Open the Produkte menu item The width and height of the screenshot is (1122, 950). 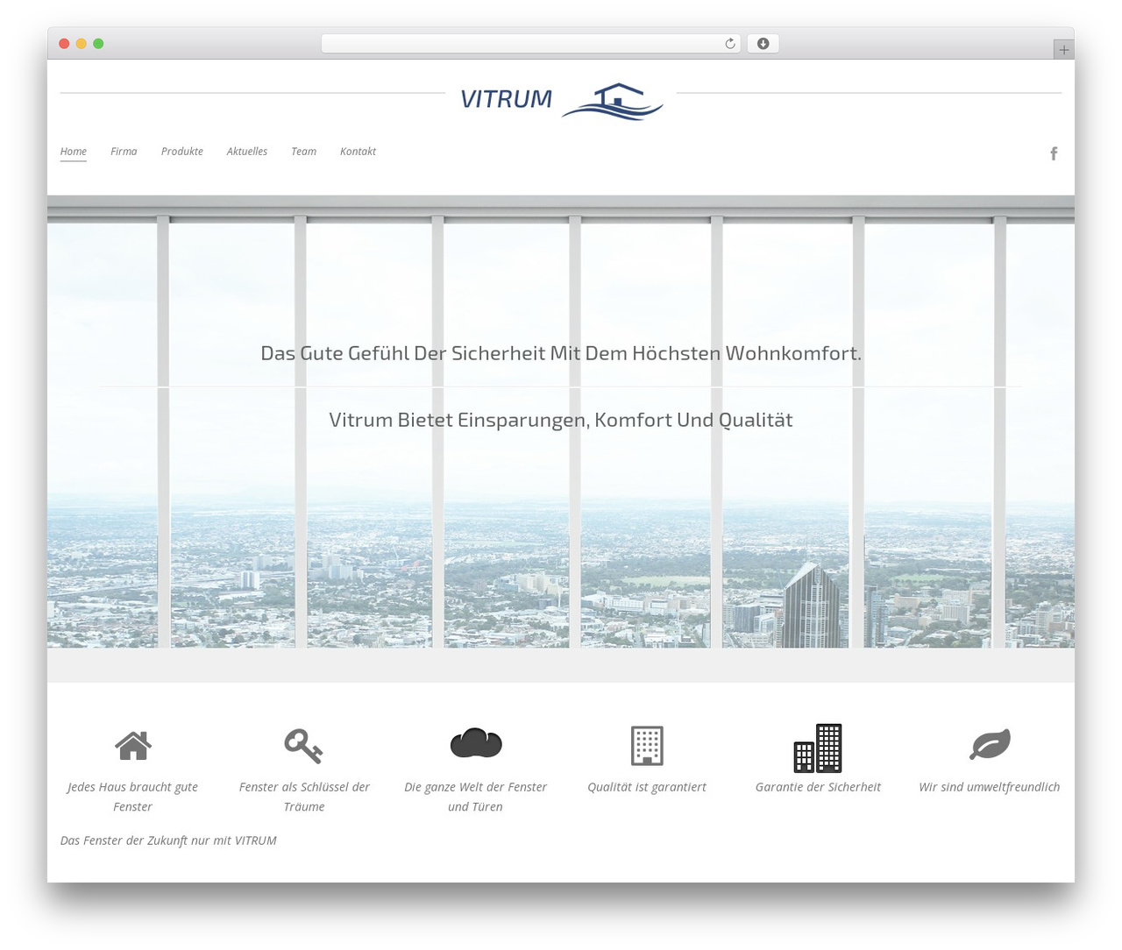point(182,152)
